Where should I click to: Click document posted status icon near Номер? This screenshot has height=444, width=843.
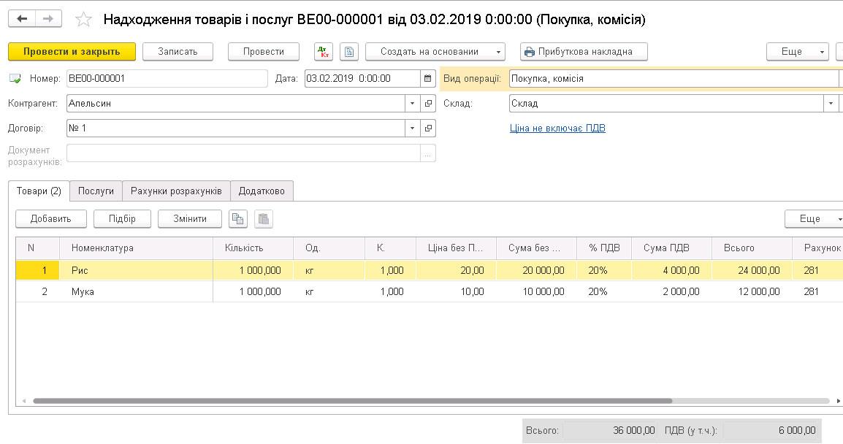(x=15, y=79)
